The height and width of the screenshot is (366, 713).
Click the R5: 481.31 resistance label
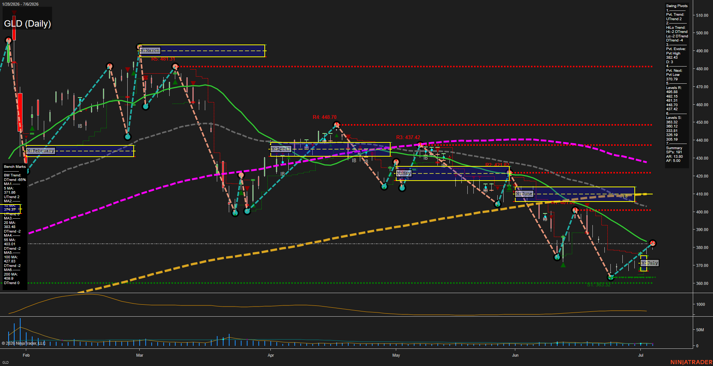(163, 59)
